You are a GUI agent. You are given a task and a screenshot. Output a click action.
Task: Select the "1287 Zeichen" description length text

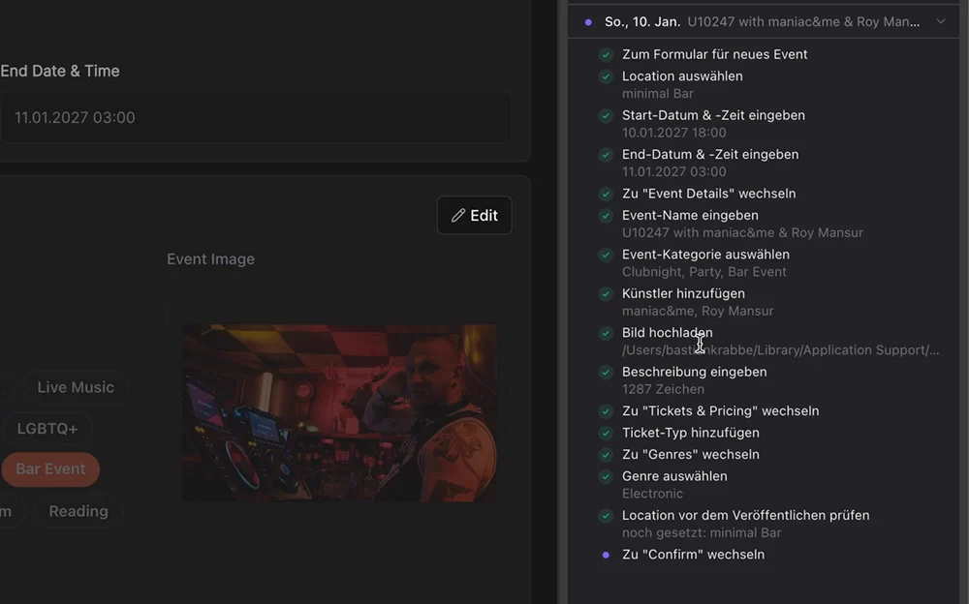click(x=663, y=389)
